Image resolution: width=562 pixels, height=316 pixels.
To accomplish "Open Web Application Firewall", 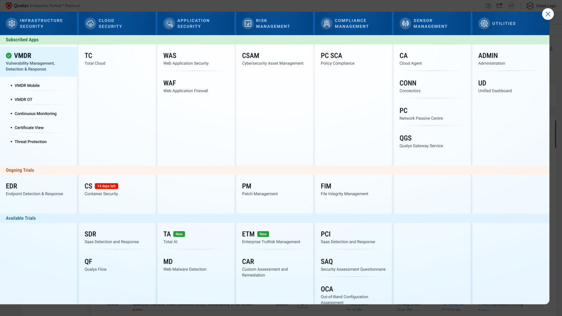I will (169, 83).
